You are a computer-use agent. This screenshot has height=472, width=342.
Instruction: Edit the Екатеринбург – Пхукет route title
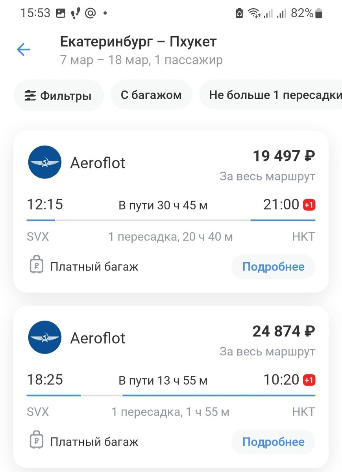138,41
